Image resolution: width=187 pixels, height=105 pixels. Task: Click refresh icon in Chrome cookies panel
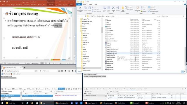(108, 91)
